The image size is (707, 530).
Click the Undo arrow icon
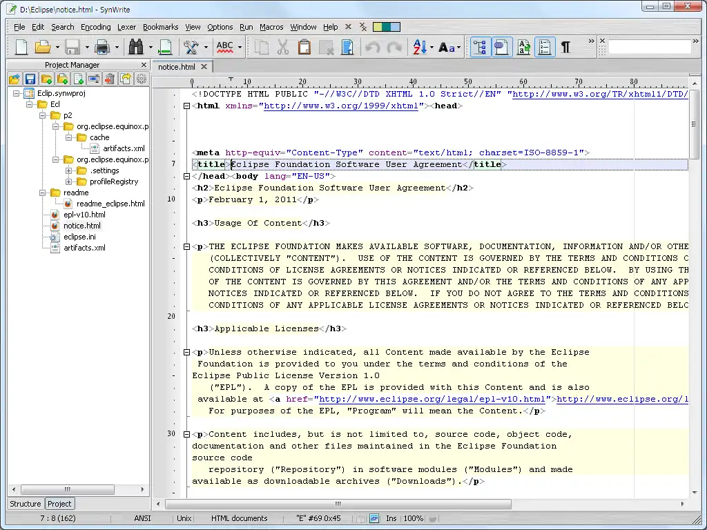point(372,47)
